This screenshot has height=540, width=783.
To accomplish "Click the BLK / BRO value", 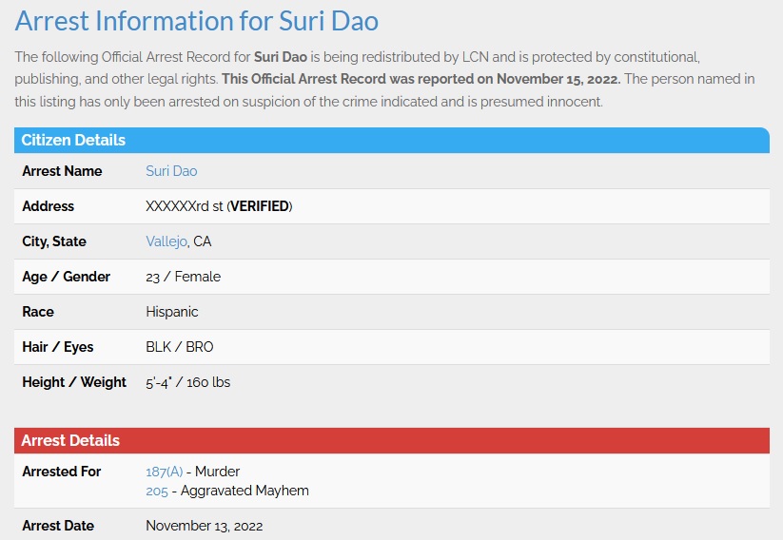I will coord(179,347).
